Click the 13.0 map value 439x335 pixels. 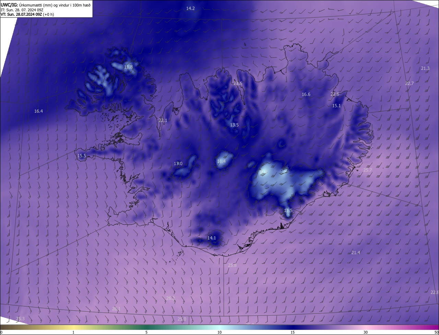[178, 163]
